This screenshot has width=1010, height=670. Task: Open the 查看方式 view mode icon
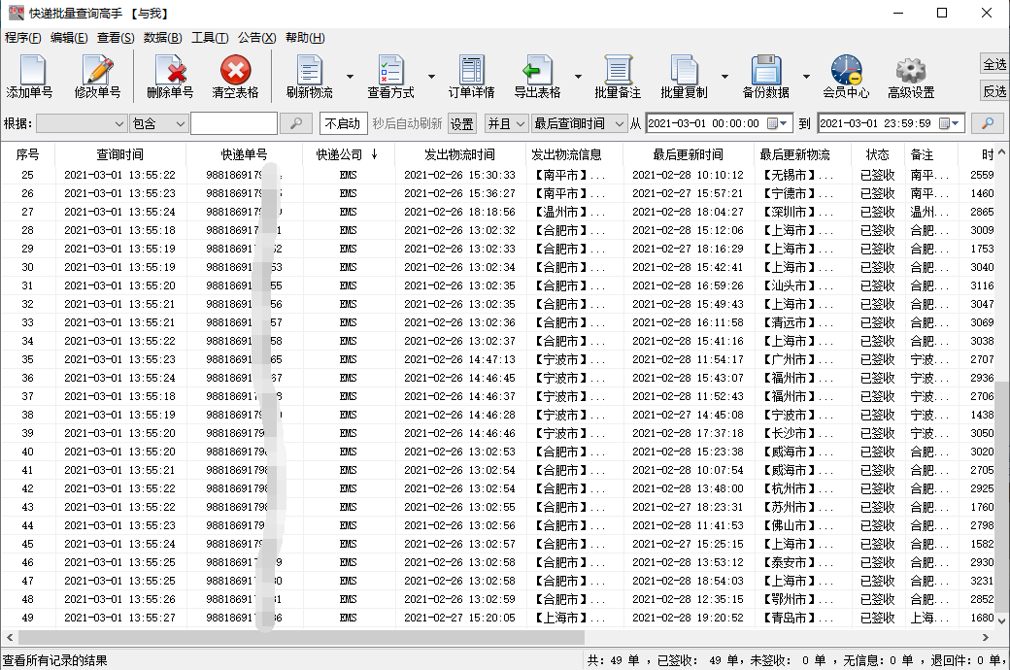coord(390,76)
